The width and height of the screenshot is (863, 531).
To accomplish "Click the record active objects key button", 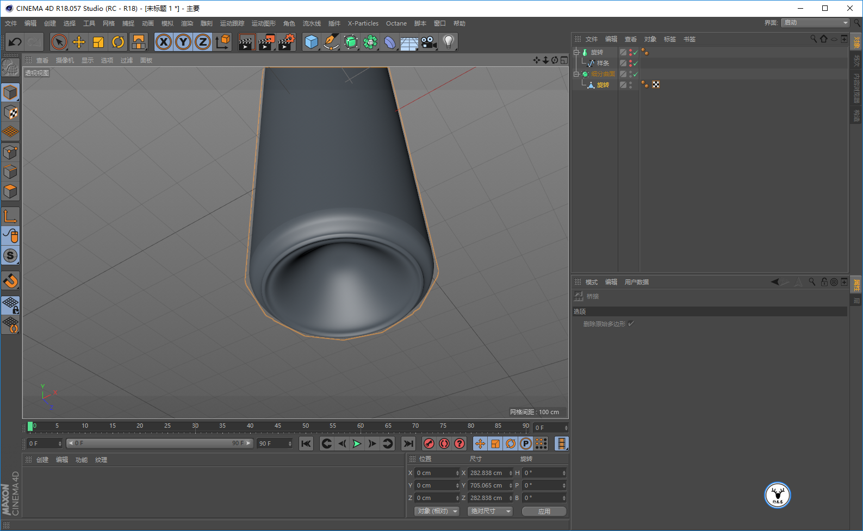I will tap(429, 443).
